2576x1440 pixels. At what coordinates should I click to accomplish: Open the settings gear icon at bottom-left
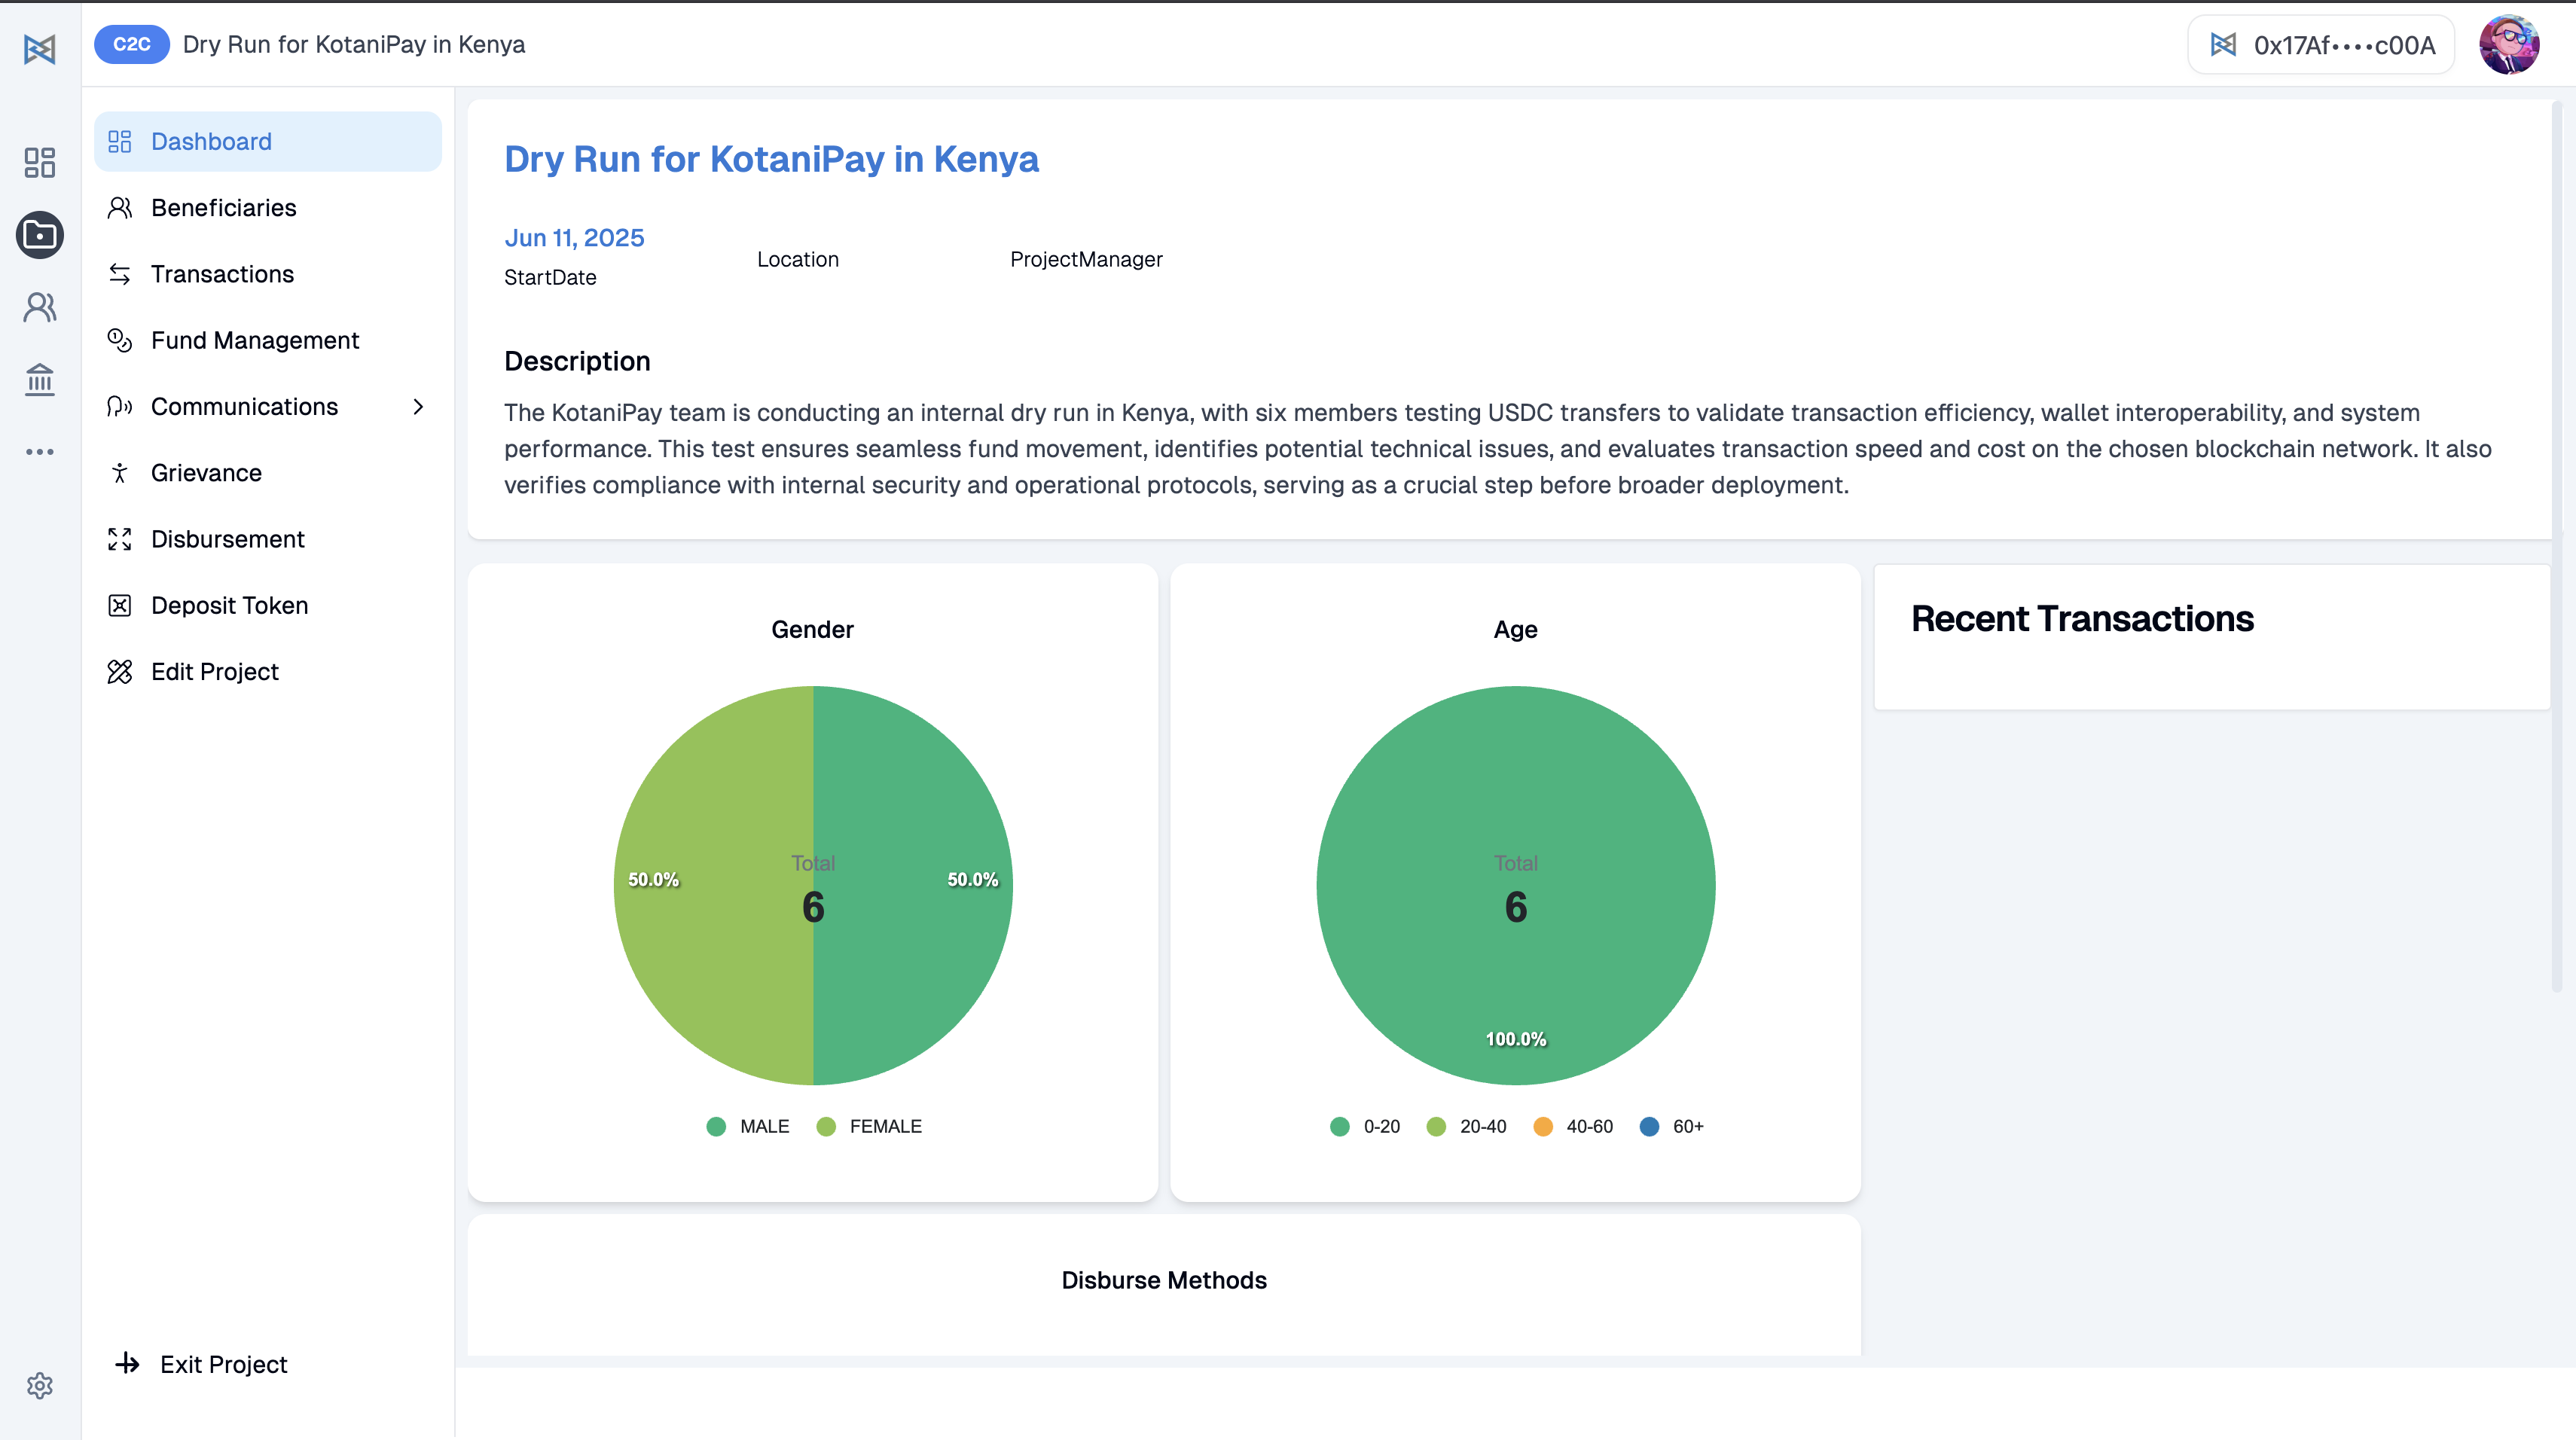[x=40, y=1385]
